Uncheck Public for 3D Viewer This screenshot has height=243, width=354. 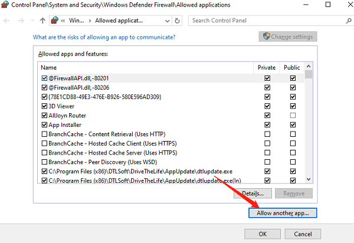coord(293,106)
